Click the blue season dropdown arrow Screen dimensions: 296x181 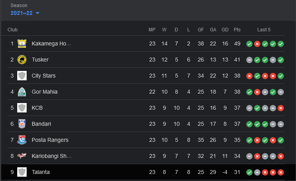[38, 13]
